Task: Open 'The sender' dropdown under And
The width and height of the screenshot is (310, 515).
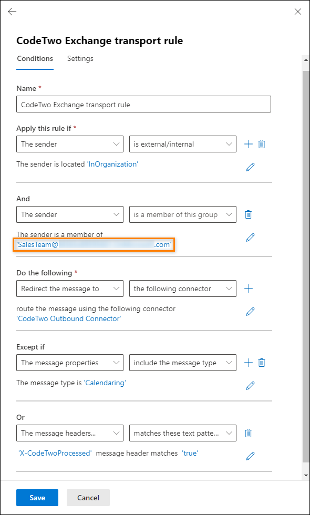Action: coord(70,214)
